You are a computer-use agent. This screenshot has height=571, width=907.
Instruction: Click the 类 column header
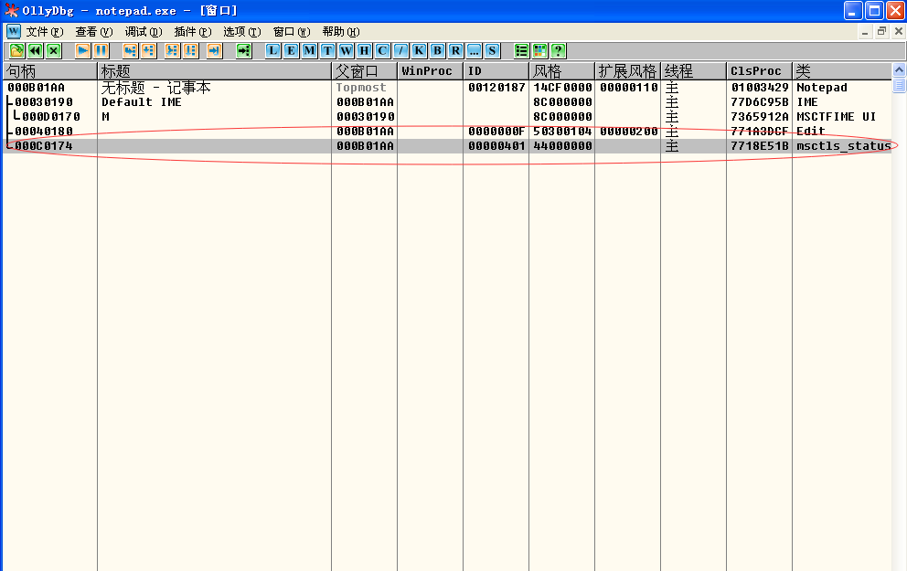coord(842,71)
